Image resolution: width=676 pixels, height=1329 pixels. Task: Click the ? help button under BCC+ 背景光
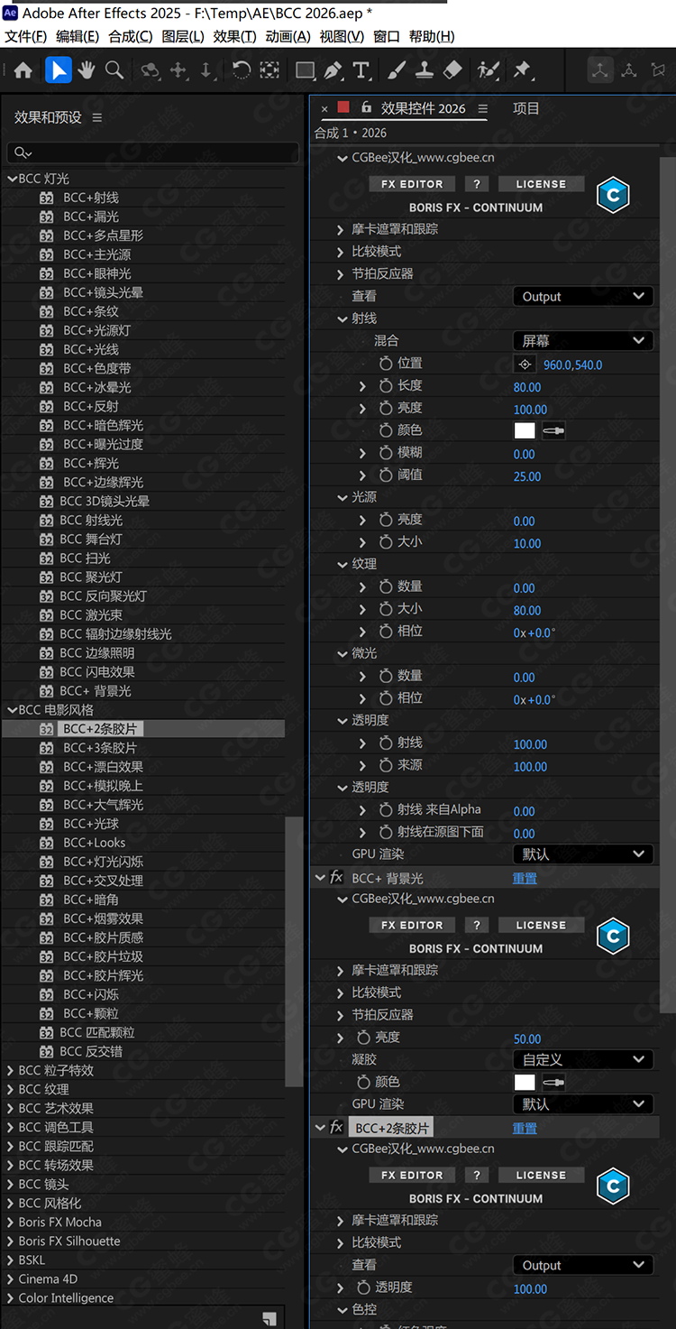477,925
